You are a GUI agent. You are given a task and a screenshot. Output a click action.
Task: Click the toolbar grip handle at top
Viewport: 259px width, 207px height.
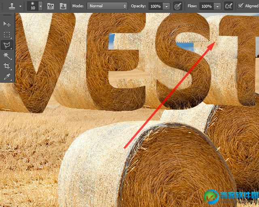(7, 15)
